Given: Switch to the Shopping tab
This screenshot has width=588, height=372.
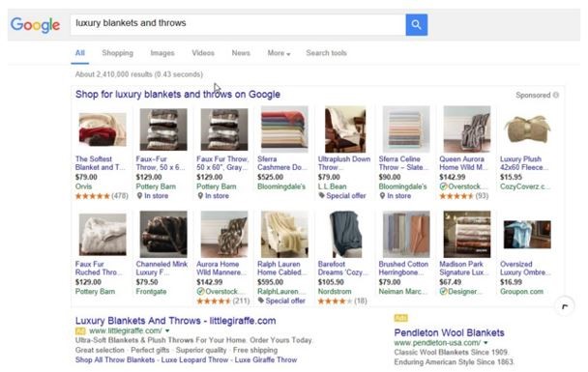Looking at the screenshot, I should [117, 53].
